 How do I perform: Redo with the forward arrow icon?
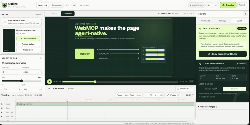216,5
